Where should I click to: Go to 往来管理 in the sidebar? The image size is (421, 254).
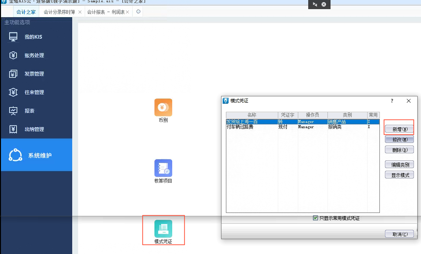34,92
